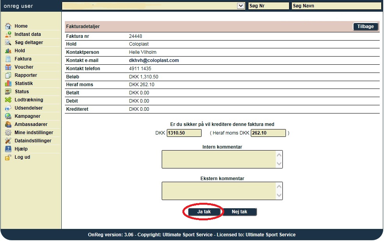This screenshot has height=241, width=384.
Task: Confirm crediting with Ja tak button
Action: (x=204, y=212)
